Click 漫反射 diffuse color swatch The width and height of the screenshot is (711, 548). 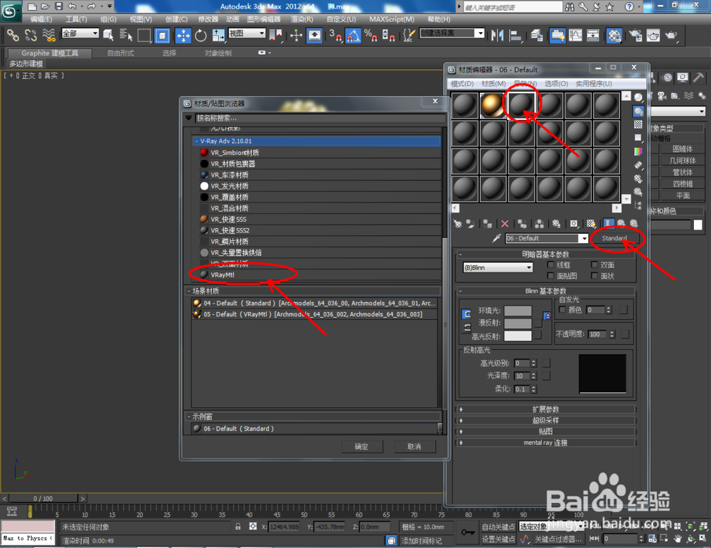click(518, 323)
